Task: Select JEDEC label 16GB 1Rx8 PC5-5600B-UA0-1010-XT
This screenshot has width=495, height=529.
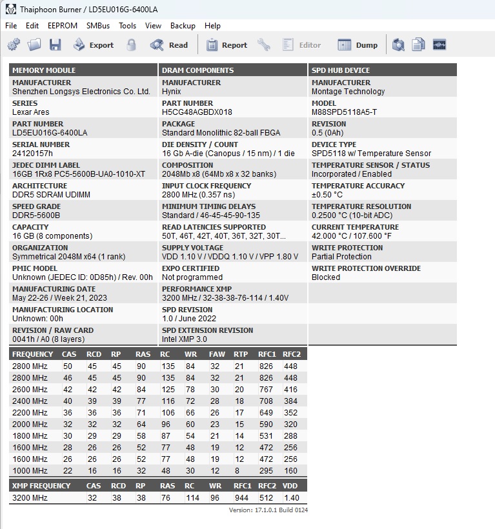Action: coord(79,174)
